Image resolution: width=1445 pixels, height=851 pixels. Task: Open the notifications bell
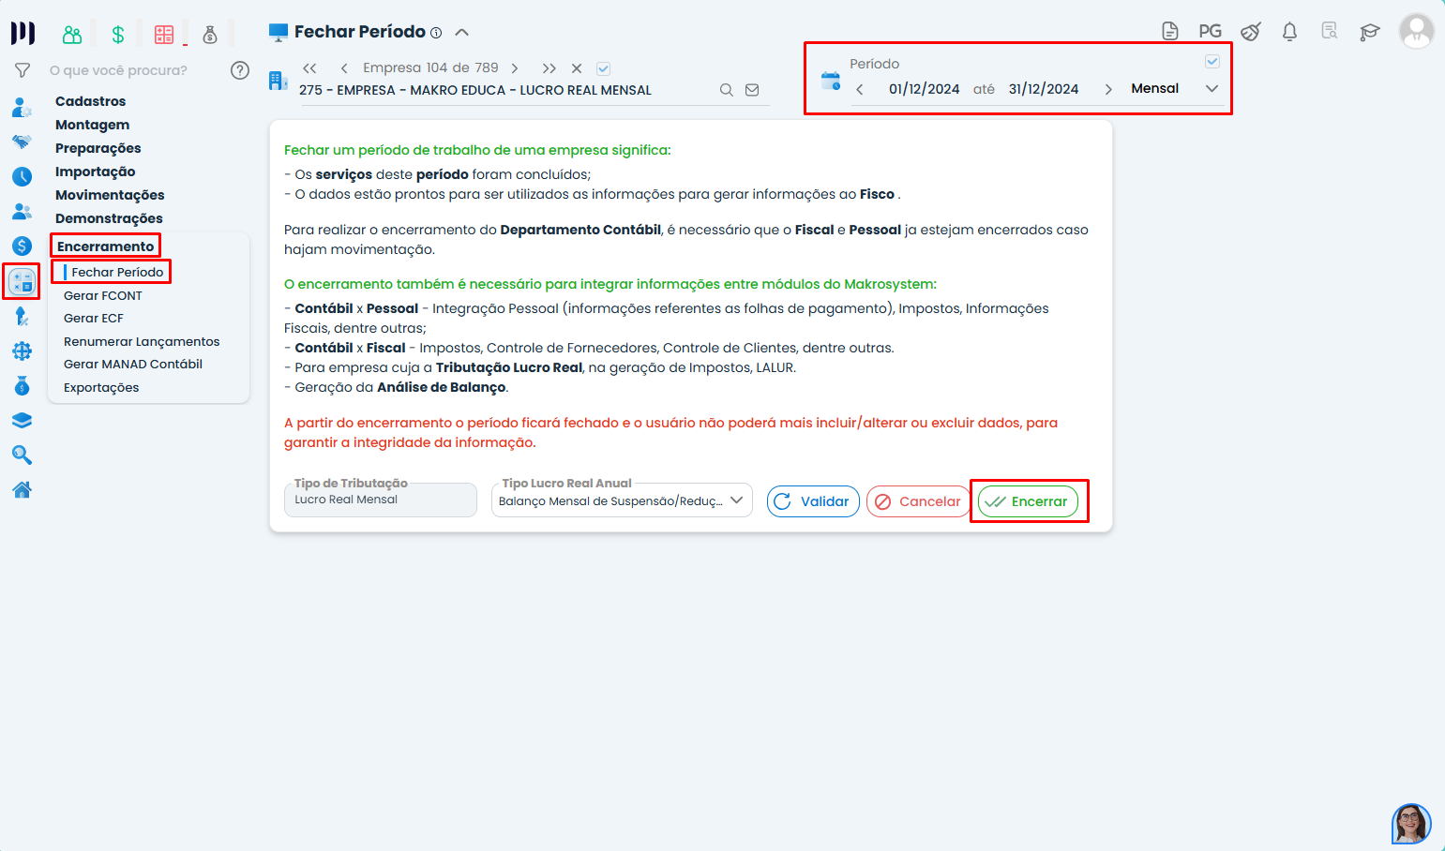coord(1289,31)
